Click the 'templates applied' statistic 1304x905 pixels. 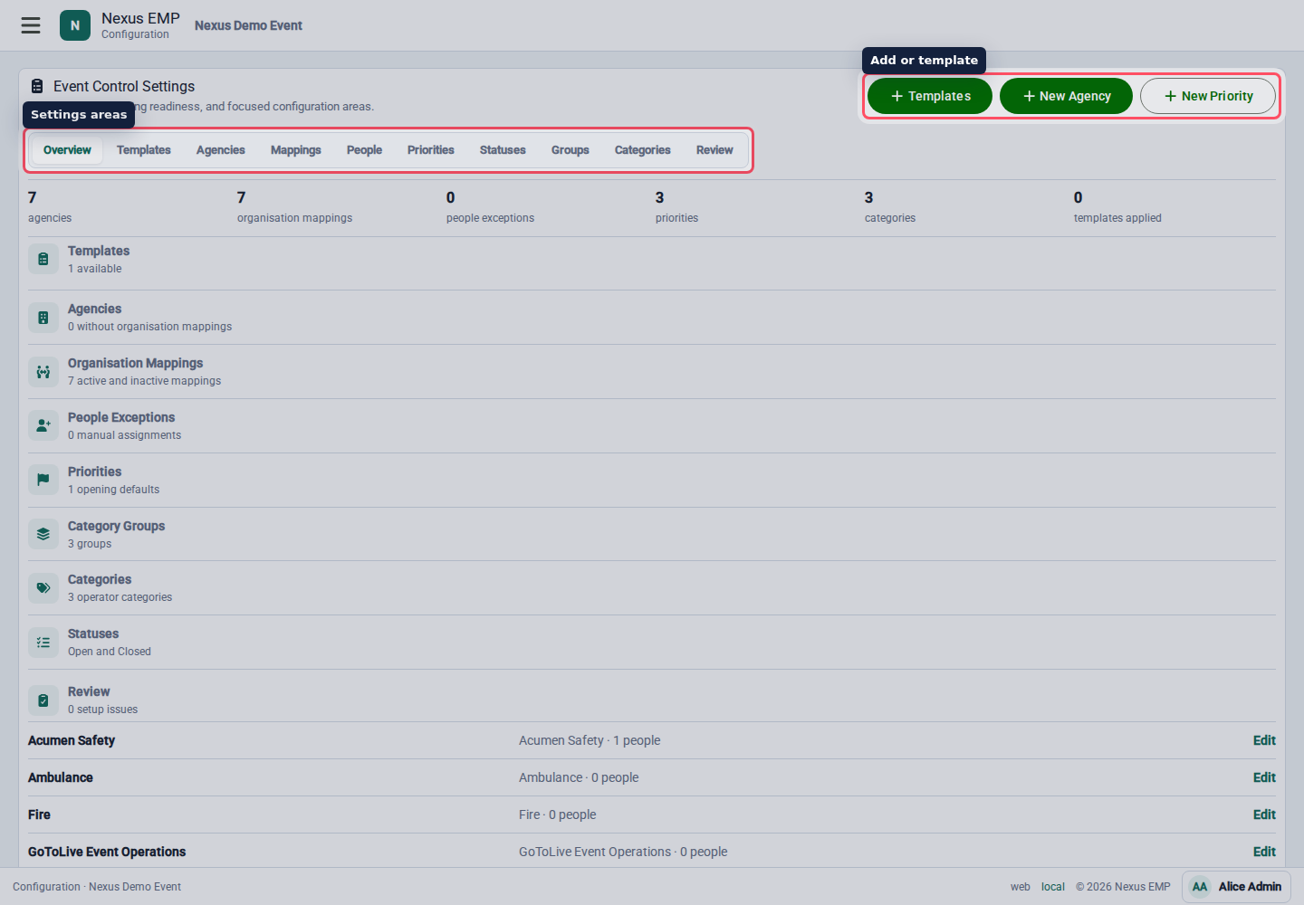(x=1117, y=207)
